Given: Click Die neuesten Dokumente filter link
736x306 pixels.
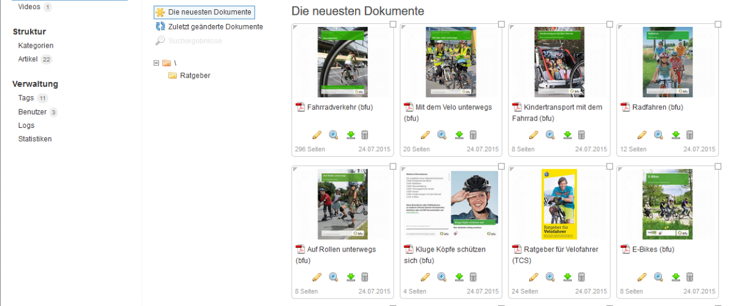Looking at the screenshot, I should (209, 12).
